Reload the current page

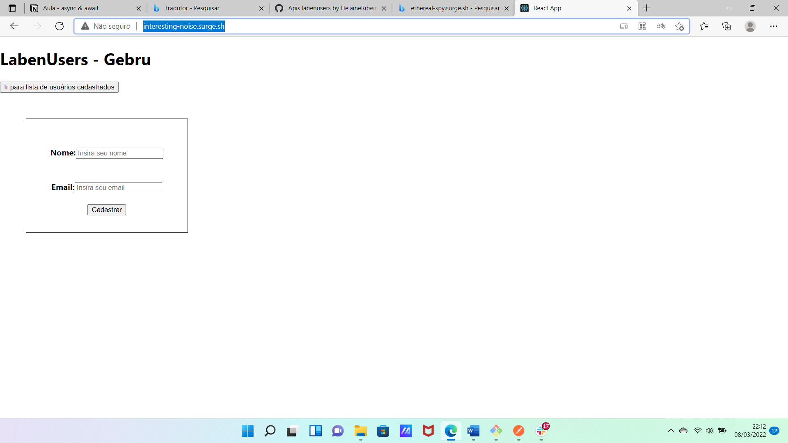tap(60, 26)
